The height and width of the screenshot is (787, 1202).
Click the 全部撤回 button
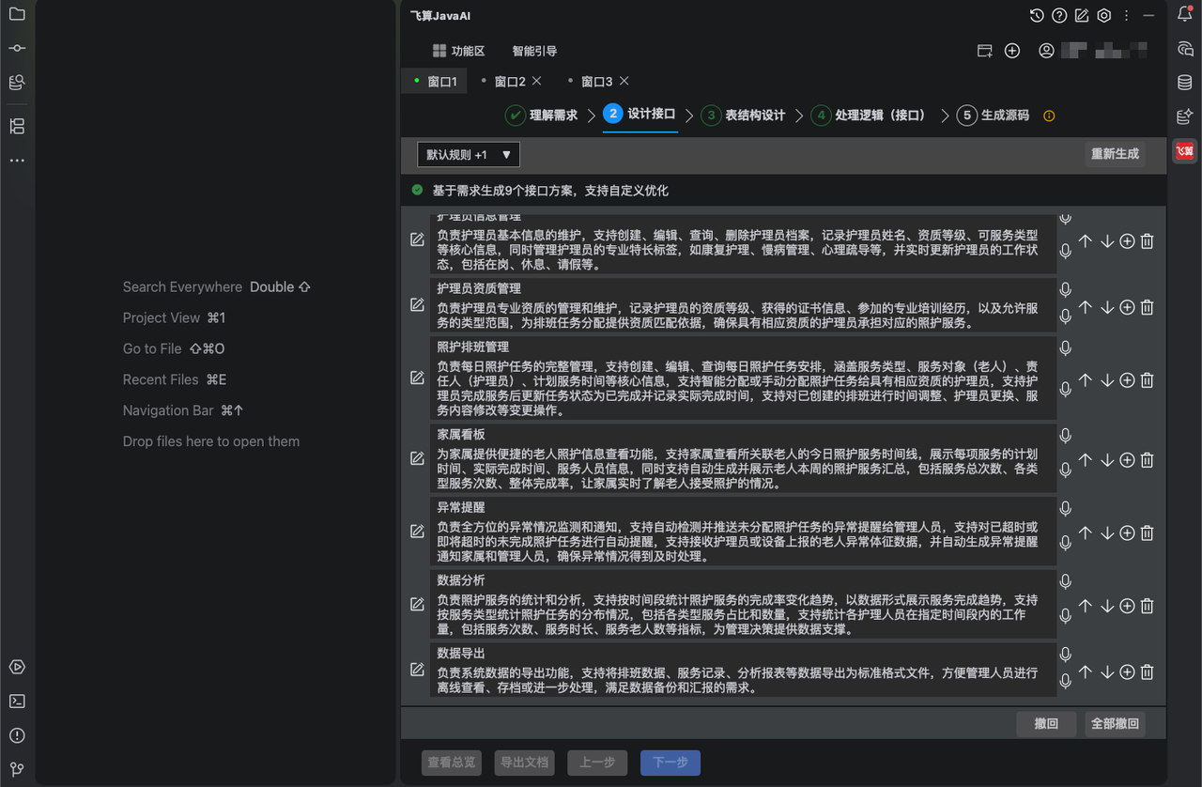point(1115,724)
